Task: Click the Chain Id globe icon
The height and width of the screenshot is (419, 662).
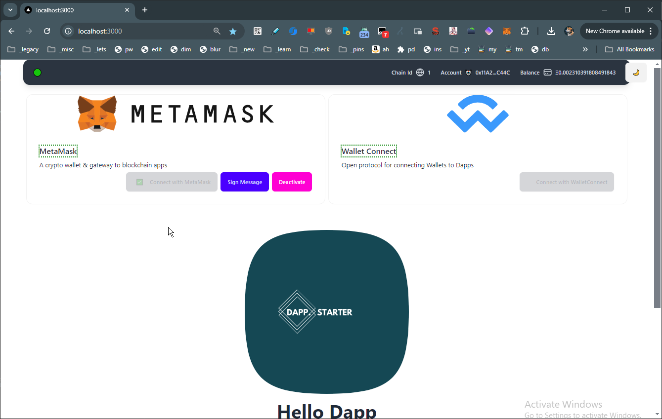Action: tap(420, 73)
